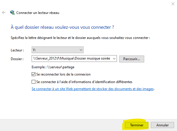This screenshot has height=131, width=177.
Task: Click the label Se connecter à l'aide d'informations différentes
Action: [x=84, y=82]
